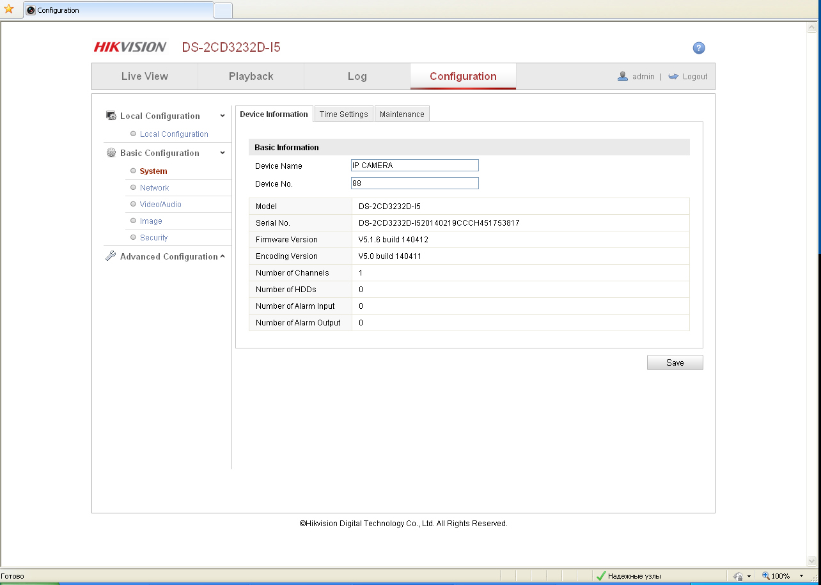Click the Hikvision copyright footer text
Screen dimensions: 821x585
403,524
